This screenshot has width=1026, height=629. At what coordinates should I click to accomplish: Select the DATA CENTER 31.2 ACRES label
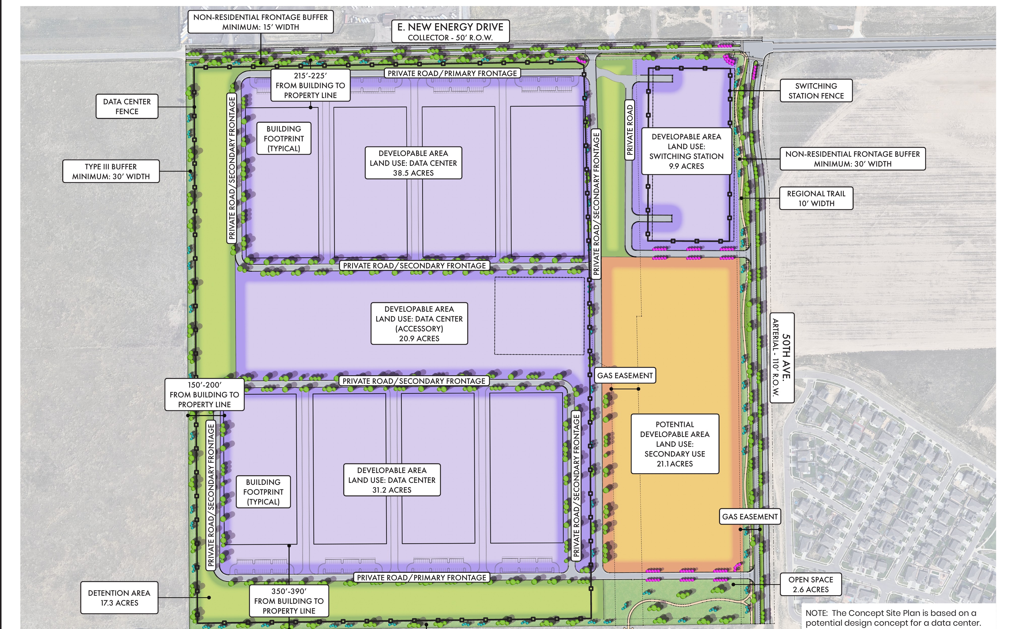tap(392, 480)
